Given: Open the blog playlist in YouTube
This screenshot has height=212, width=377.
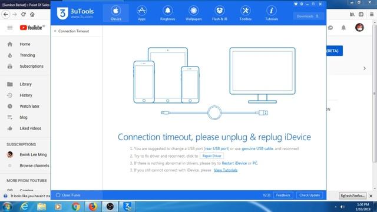Looking at the screenshot, I should point(25,117).
